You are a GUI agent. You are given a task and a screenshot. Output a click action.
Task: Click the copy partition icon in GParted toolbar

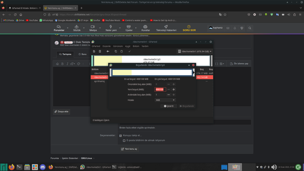point(116,51)
